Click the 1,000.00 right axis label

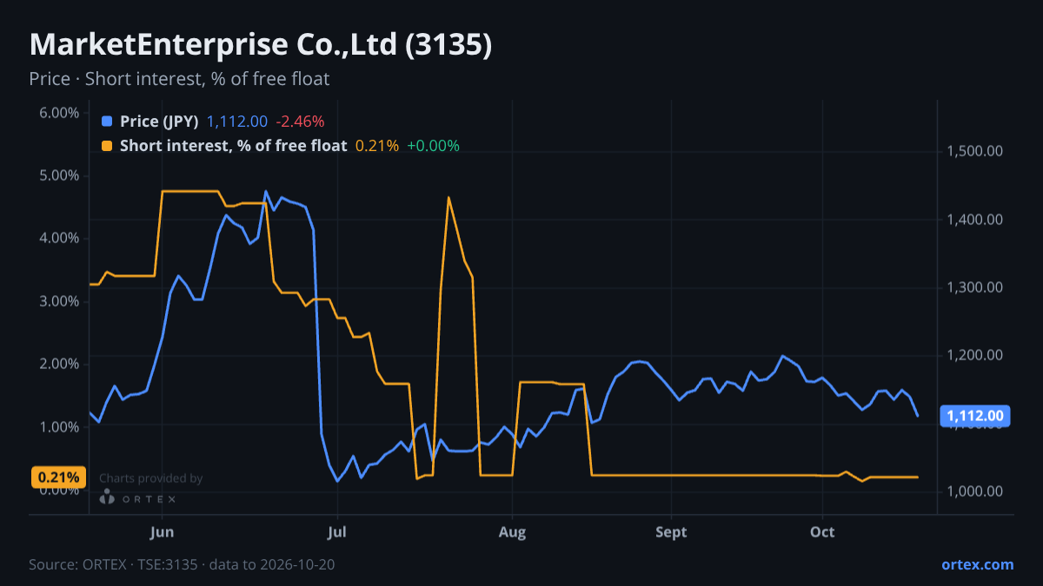click(975, 491)
